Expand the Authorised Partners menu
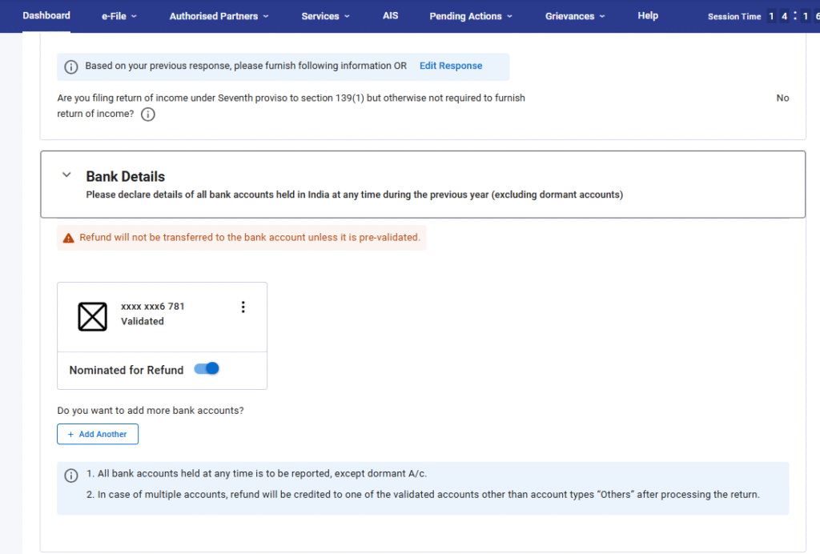The height and width of the screenshot is (554, 820). pyautogui.click(x=219, y=16)
